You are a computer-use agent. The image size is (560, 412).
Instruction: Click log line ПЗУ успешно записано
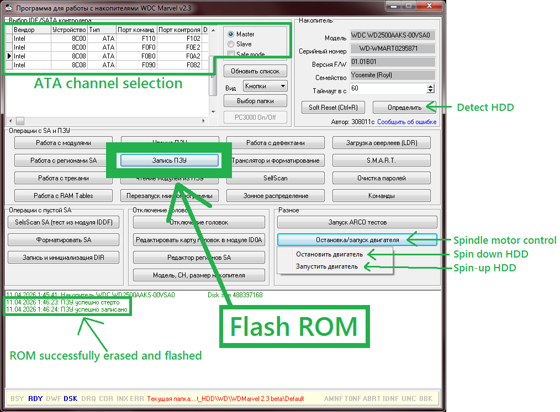coord(67,309)
